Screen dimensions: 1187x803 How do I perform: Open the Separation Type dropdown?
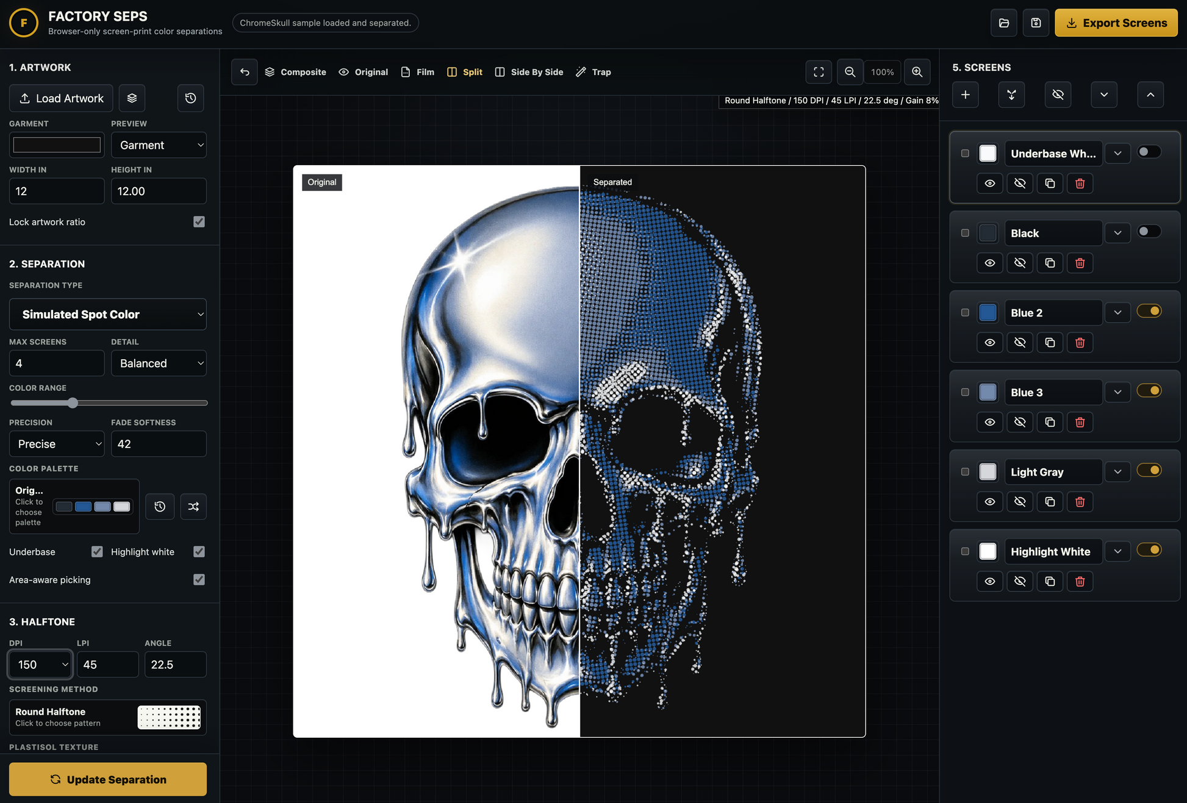pos(108,315)
